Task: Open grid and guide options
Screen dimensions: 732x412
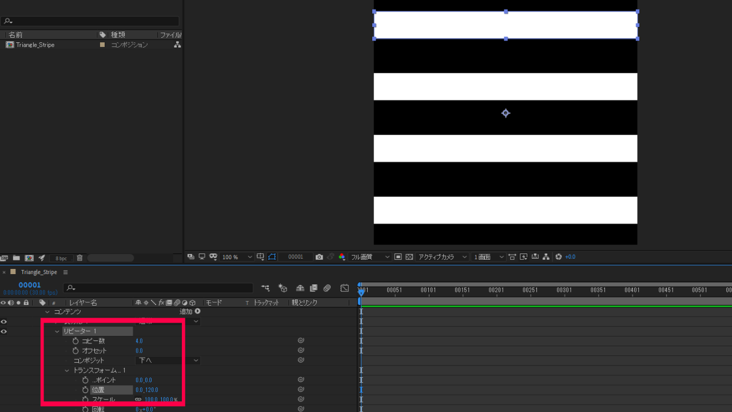Action: tap(260, 257)
